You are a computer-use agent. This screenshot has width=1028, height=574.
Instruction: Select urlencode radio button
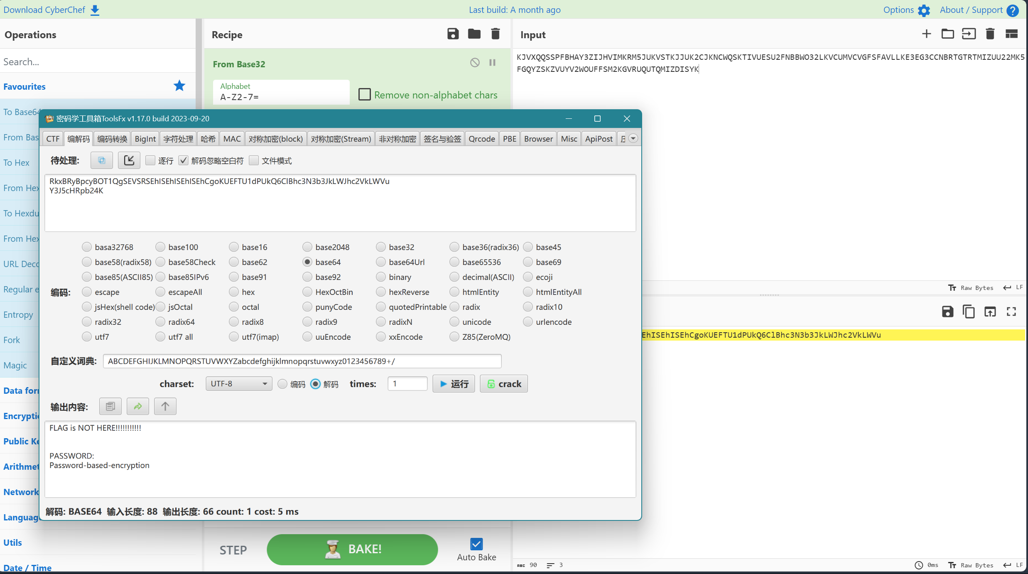pos(527,322)
